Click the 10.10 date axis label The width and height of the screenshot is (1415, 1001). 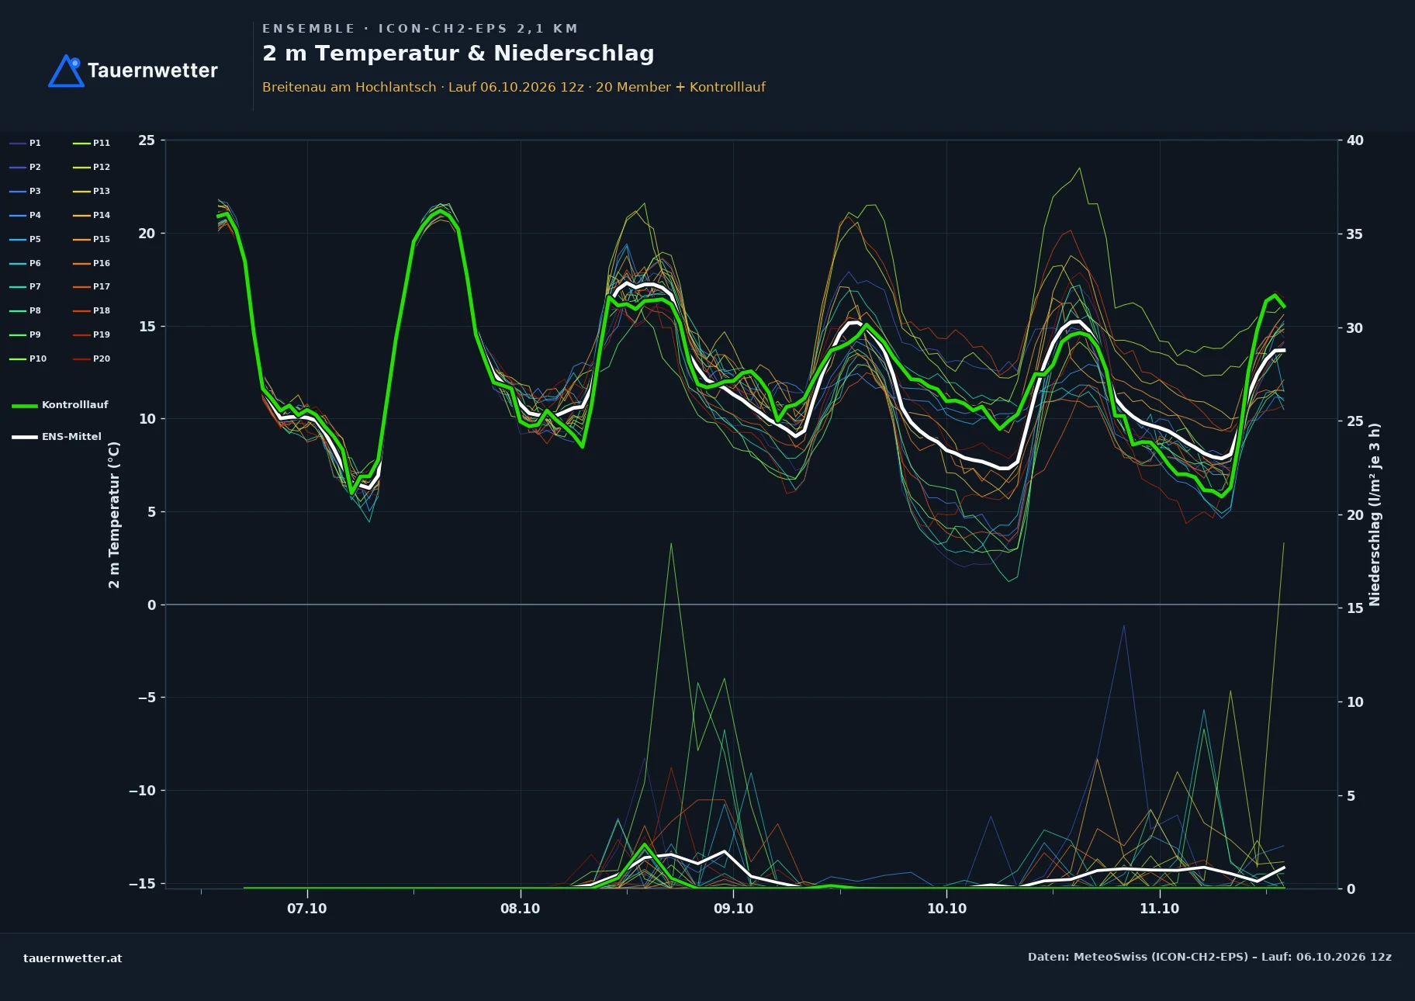pyautogui.click(x=946, y=909)
